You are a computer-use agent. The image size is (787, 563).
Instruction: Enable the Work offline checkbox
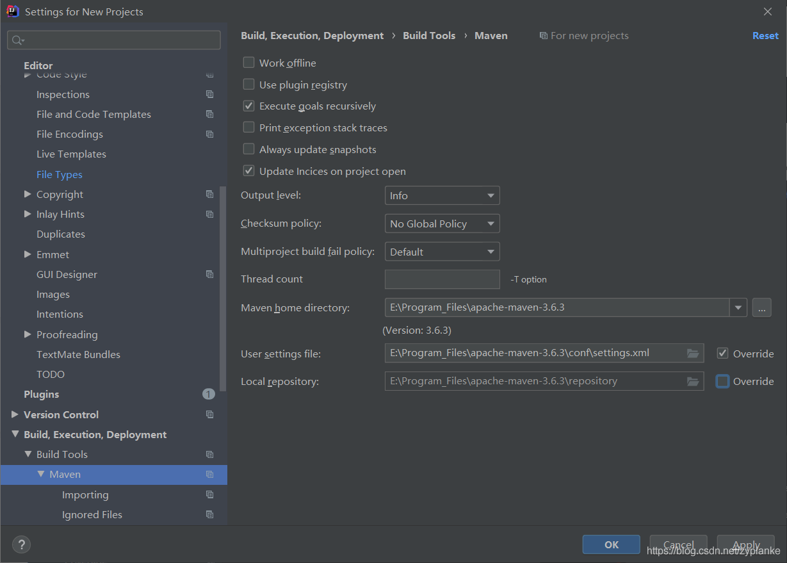(248, 63)
